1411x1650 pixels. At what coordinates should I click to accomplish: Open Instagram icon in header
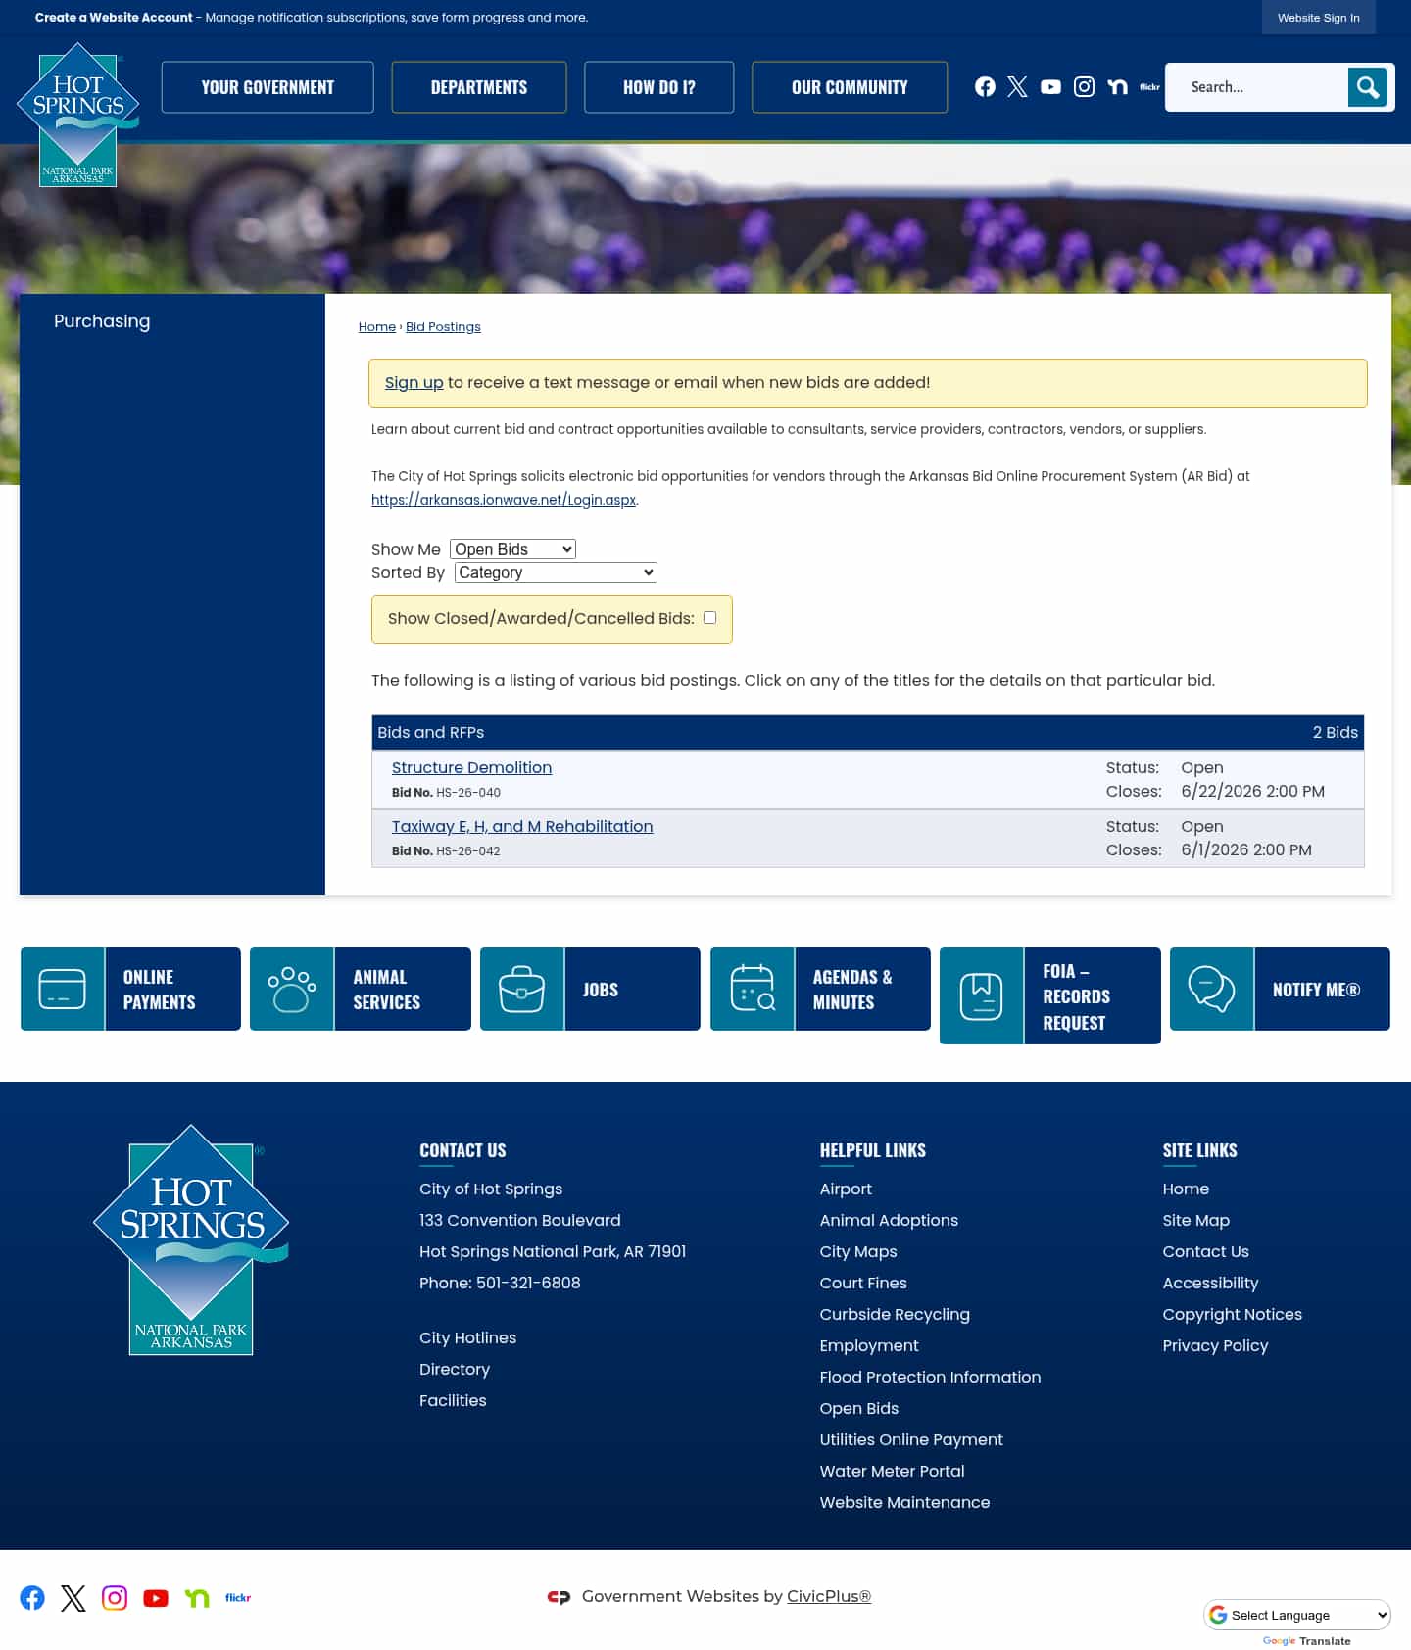coord(1084,87)
